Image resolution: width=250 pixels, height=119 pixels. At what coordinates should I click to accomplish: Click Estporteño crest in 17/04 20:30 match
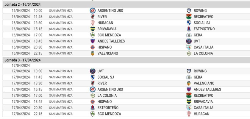[x=93, y=108]
